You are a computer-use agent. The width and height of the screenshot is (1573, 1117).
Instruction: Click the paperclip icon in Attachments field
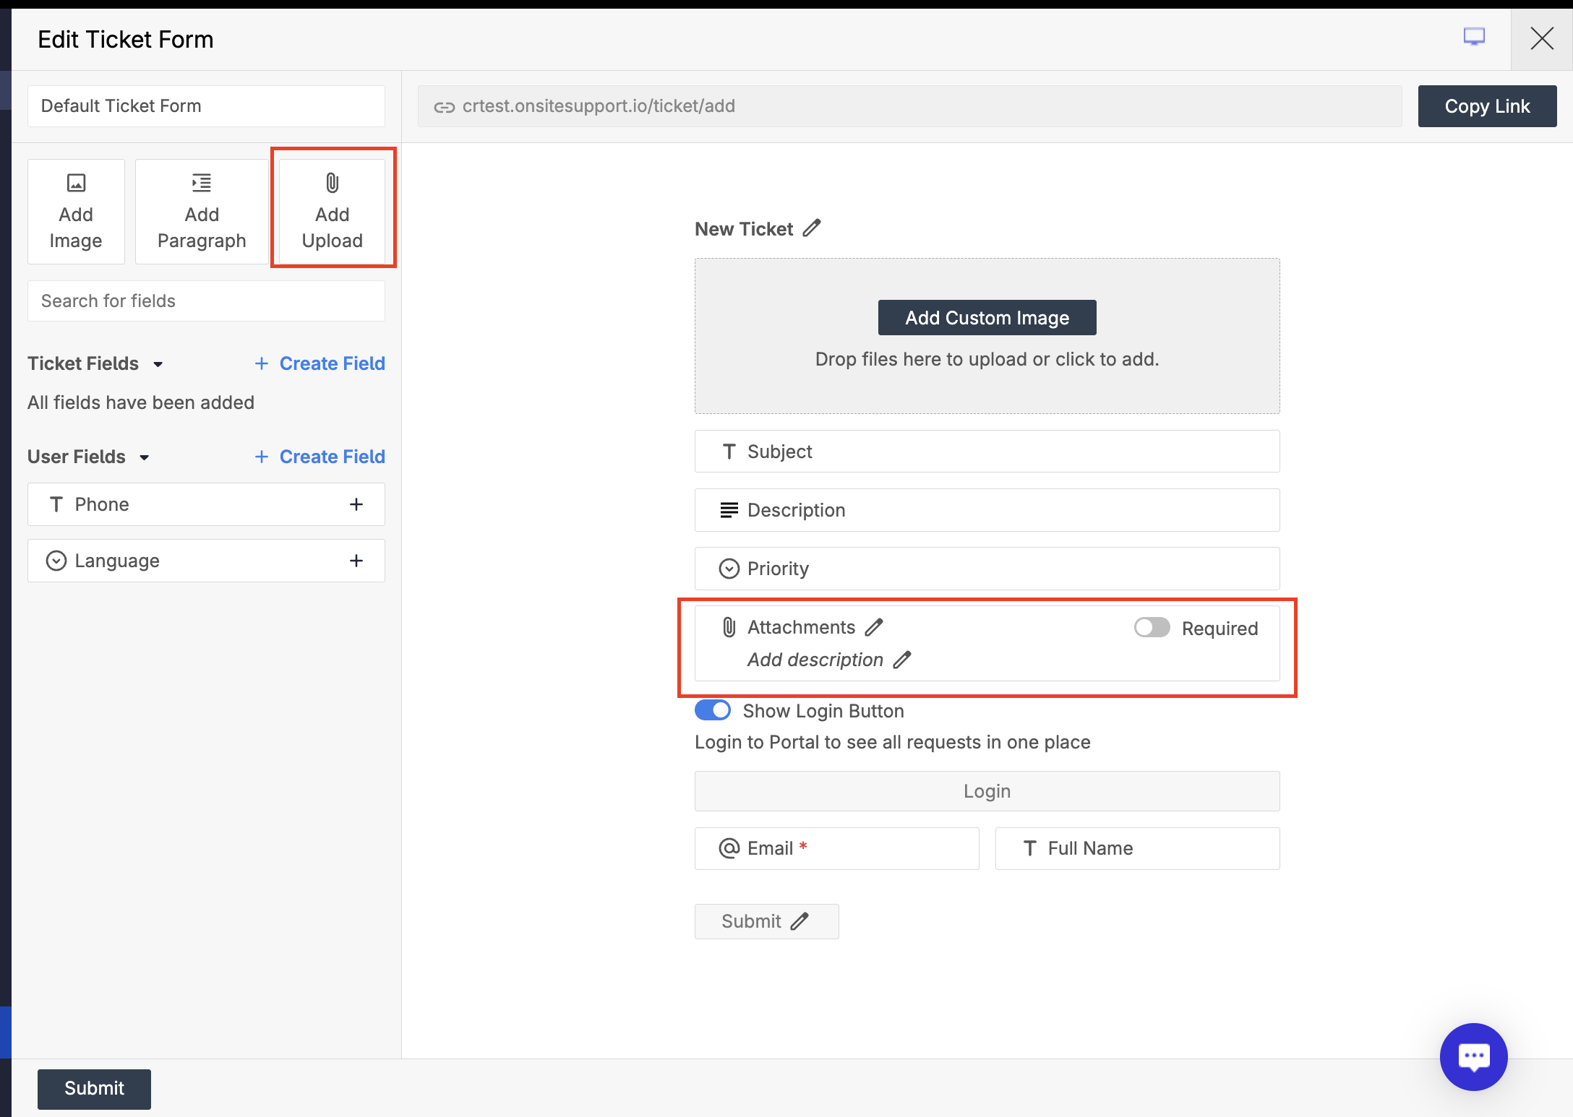(729, 627)
